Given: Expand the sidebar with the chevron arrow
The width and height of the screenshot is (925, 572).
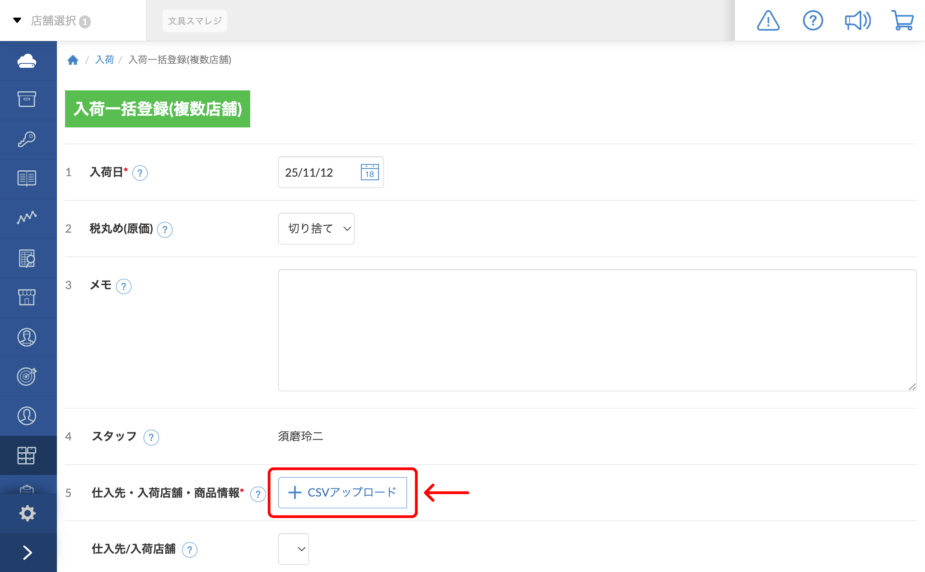Looking at the screenshot, I should [27, 553].
